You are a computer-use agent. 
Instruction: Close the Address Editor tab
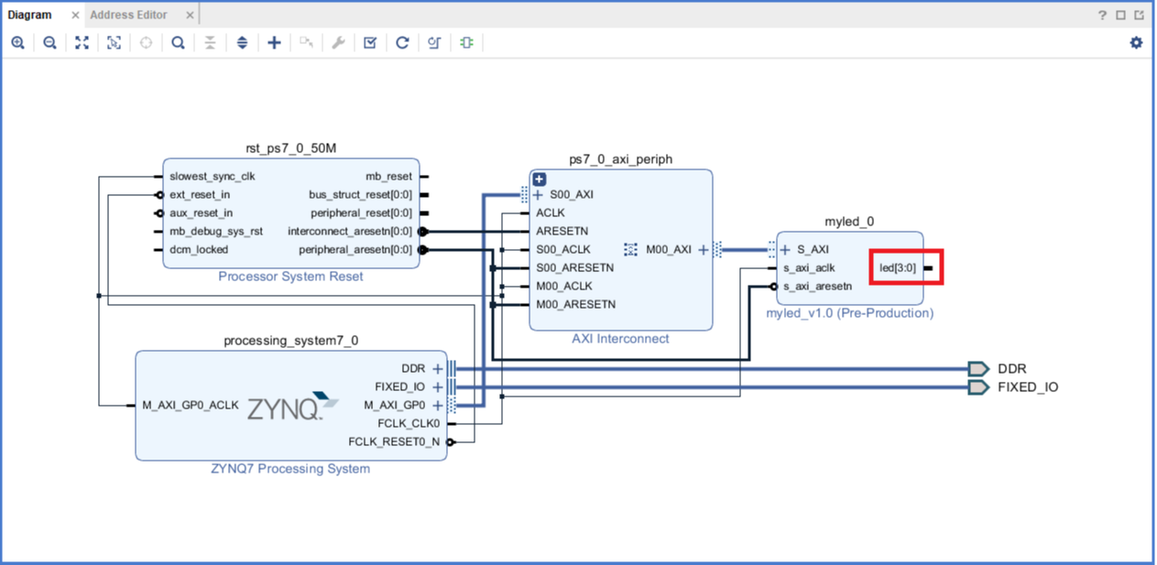pos(189,16)
